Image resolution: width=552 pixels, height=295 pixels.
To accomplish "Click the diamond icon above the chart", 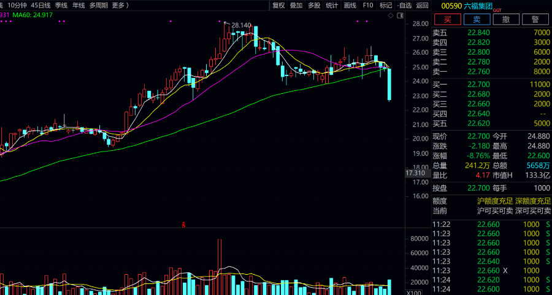I will click(392, 16).
